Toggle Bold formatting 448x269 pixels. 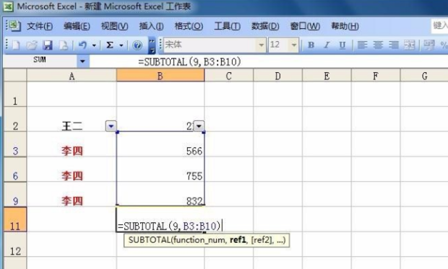pyautogui.click(x=311, y=45)
